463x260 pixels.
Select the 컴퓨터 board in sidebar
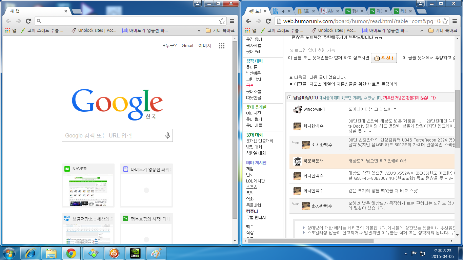[252, 211]
